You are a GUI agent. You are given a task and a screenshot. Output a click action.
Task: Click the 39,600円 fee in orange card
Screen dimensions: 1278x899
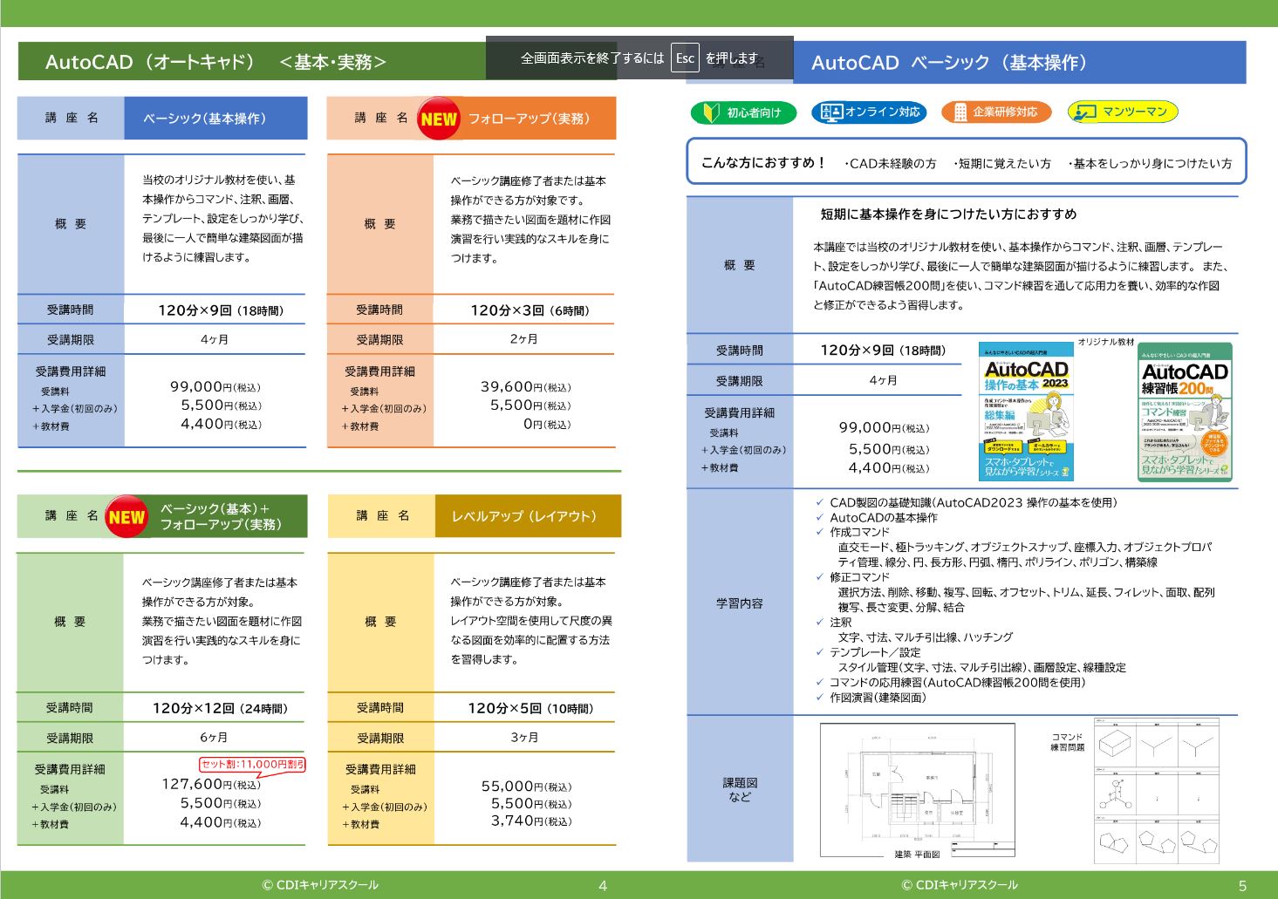coord(526,386)
